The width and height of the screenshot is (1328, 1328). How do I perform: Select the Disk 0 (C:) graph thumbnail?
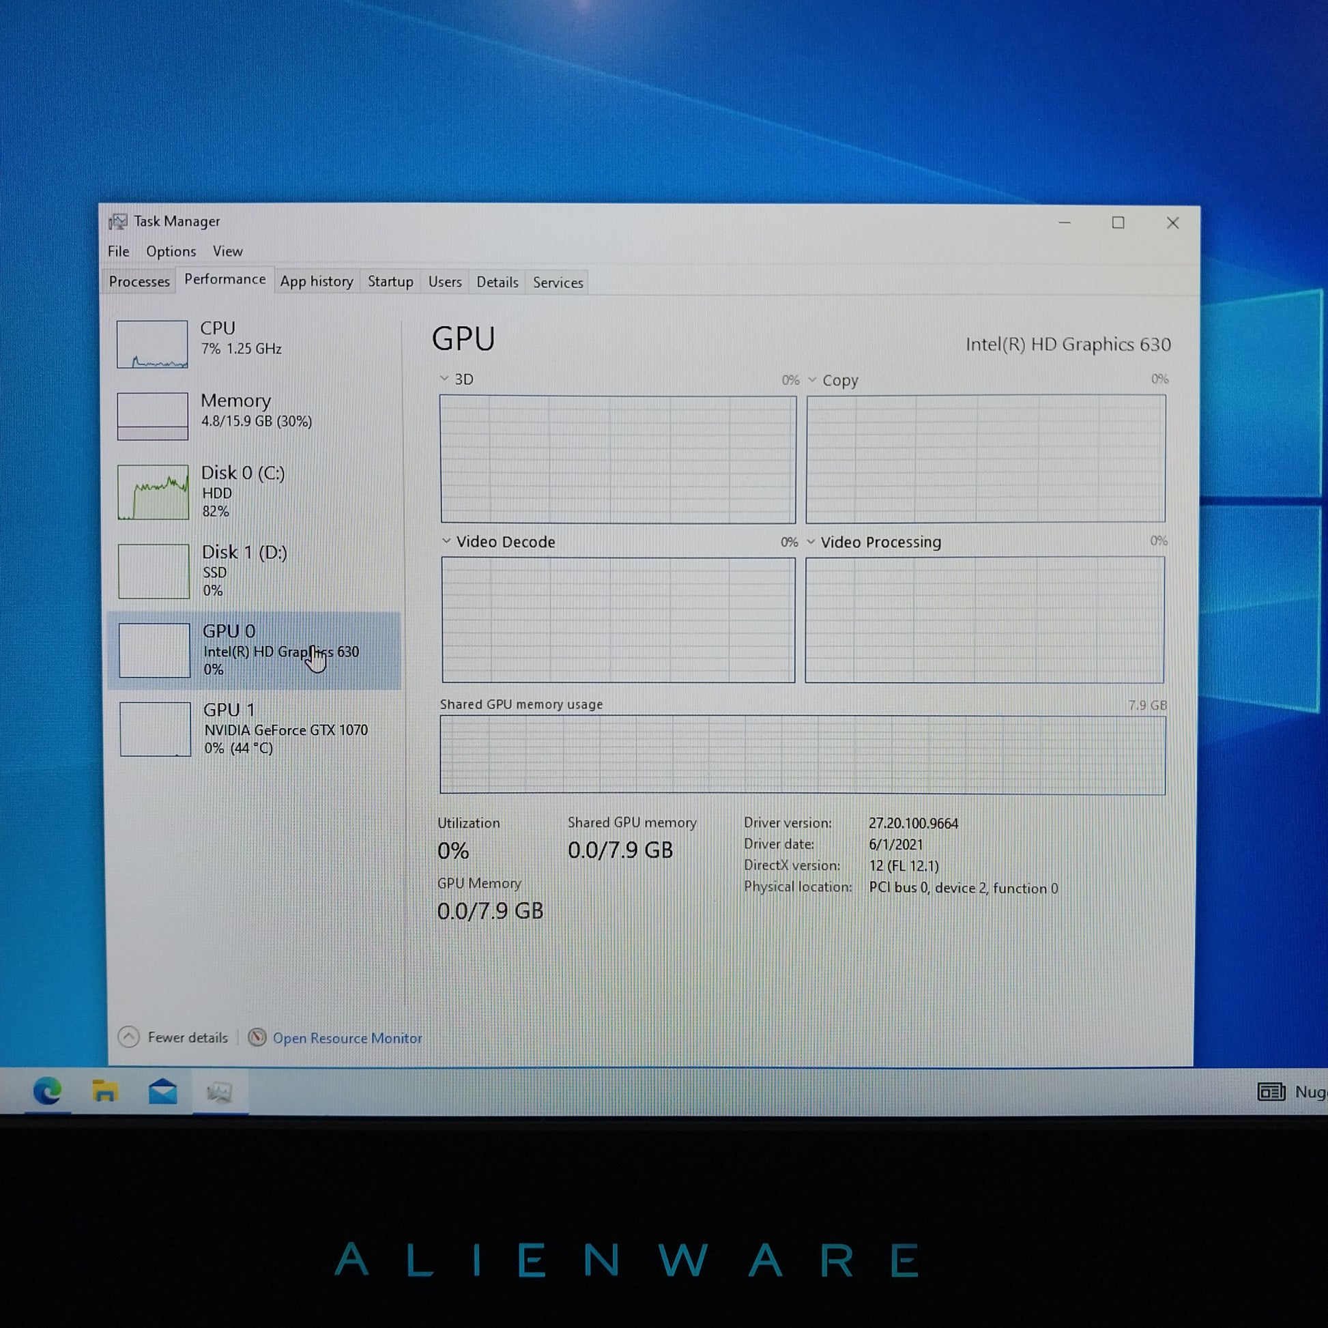coord(154,492)
